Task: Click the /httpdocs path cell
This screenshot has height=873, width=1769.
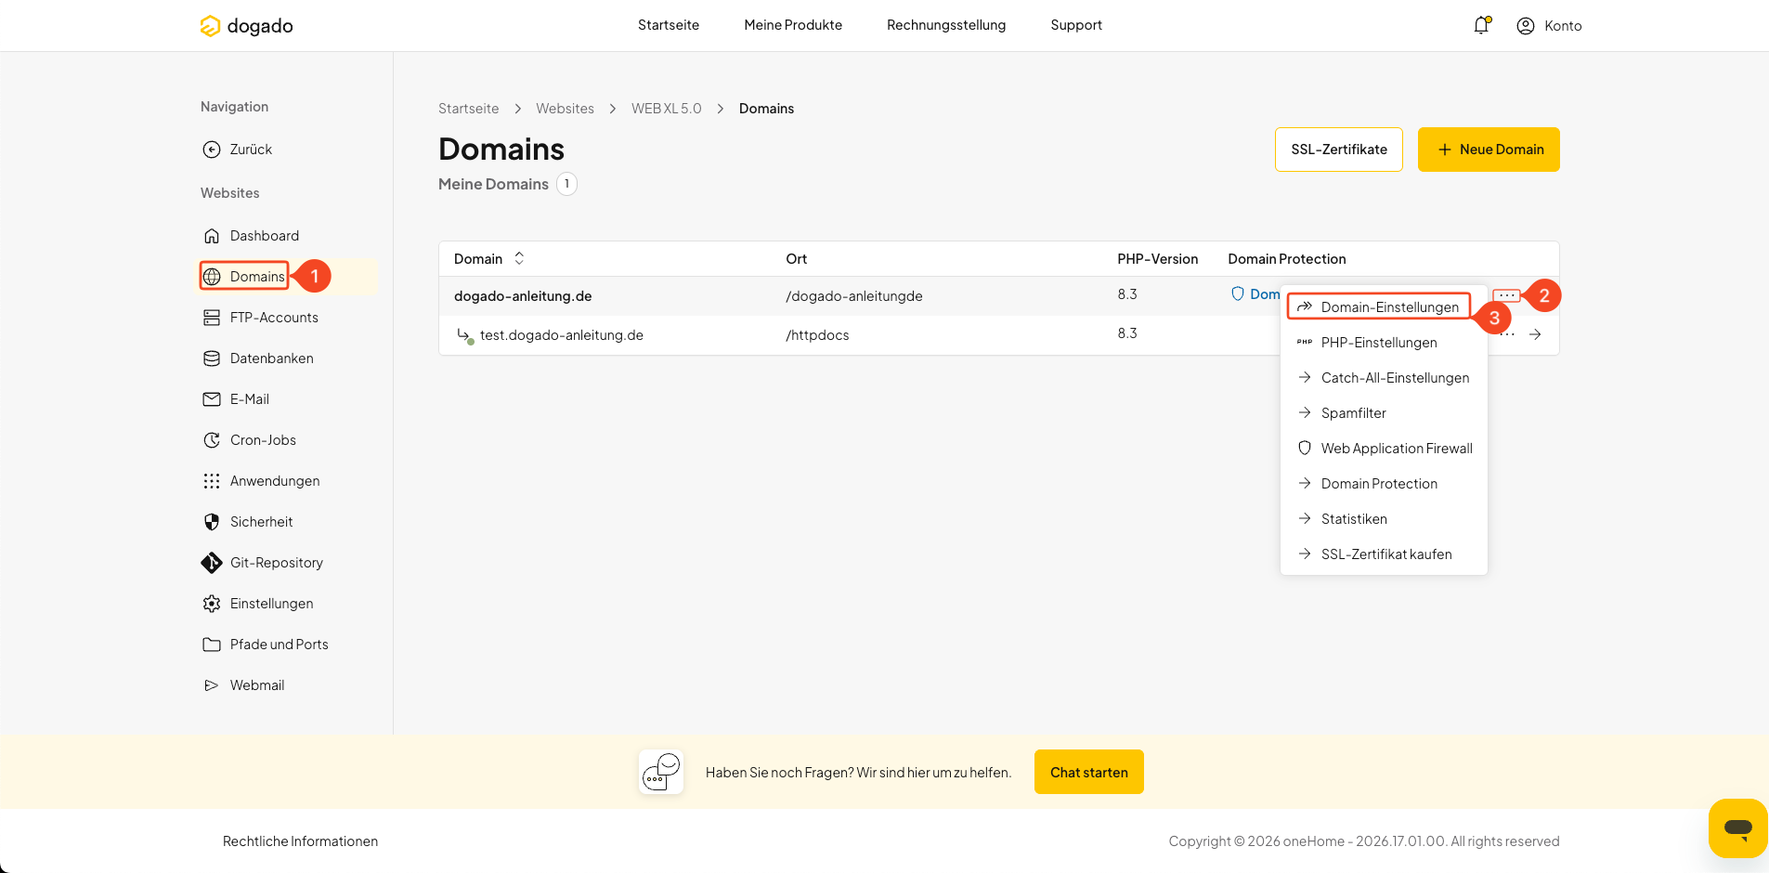Action: (817, 335)
